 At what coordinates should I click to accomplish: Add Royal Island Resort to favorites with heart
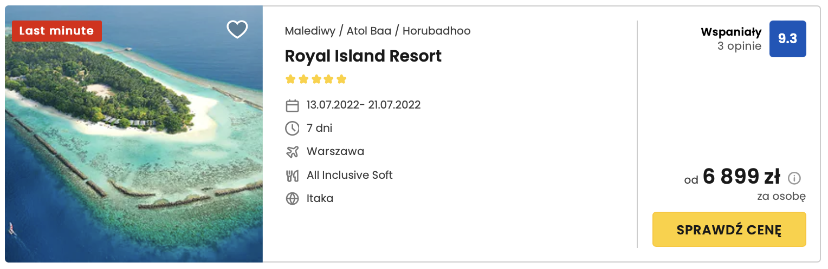(237, 30)
